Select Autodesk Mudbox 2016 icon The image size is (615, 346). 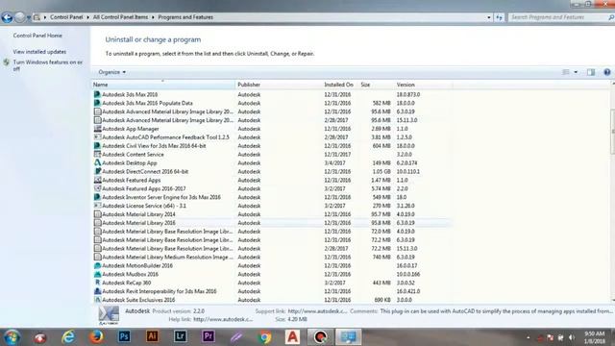coord(97,274)
